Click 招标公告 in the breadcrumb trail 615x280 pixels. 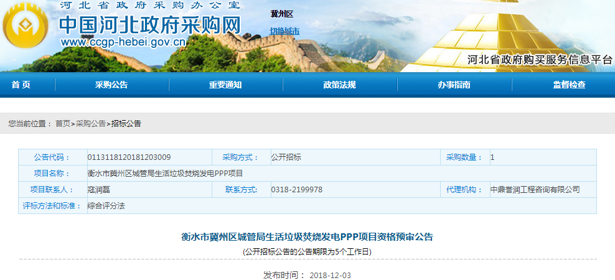[x=126, y=124]
